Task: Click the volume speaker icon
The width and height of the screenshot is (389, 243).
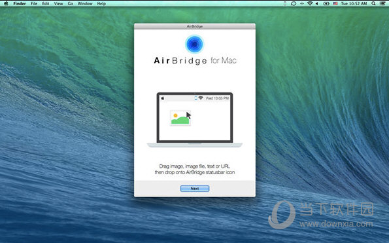Action: click(x=317, y=3)
